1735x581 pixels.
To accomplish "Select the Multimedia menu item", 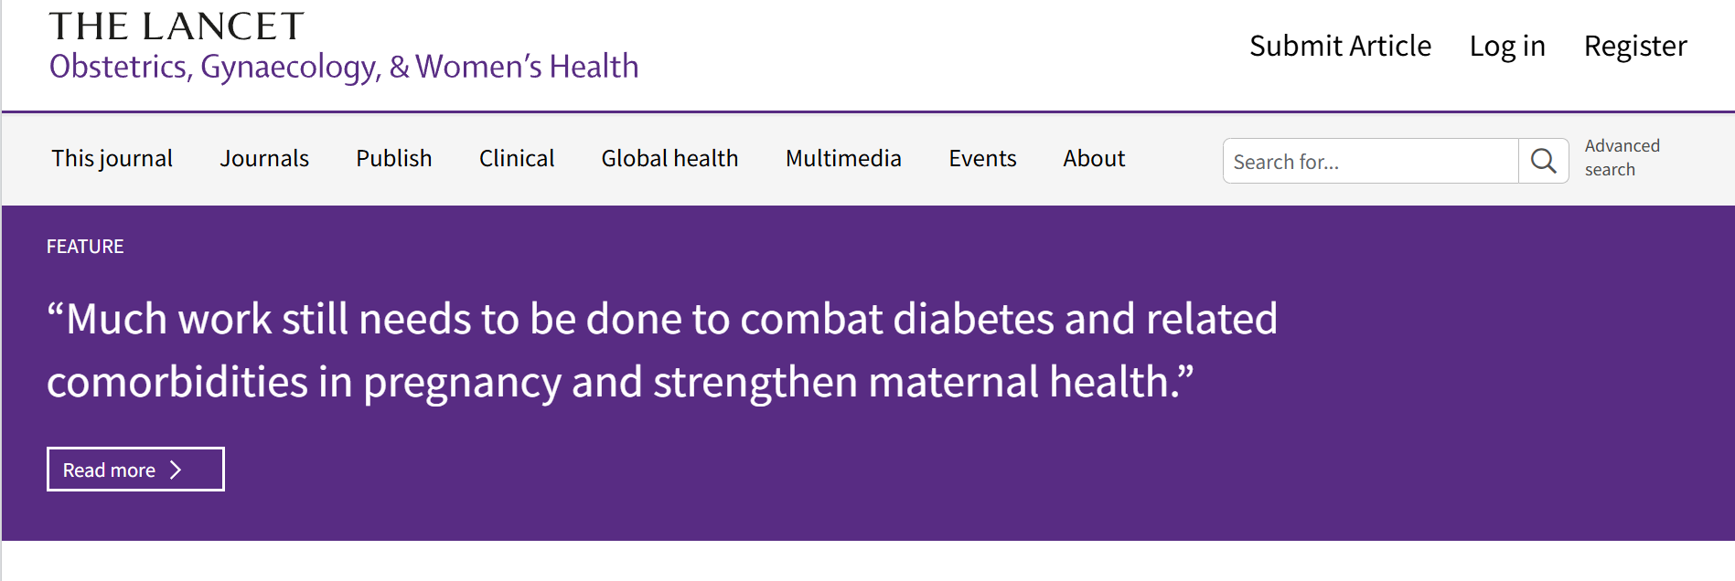I will pyautogui.click(x=843, y=158).
